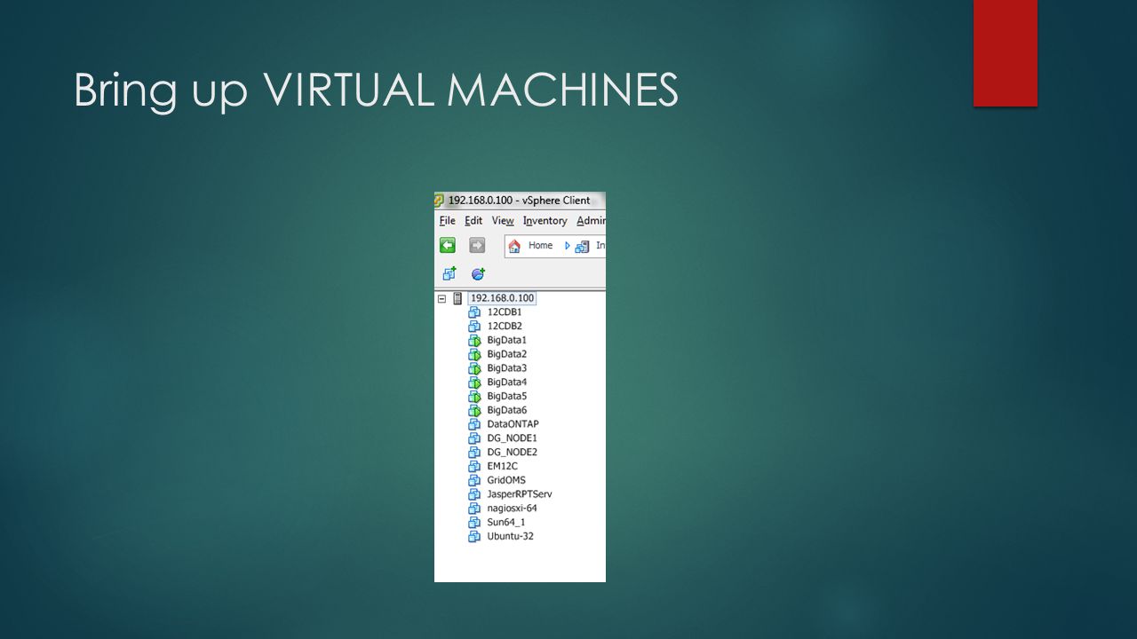This screenshot has width=1137, height=639.
Task: Click the VM icon beside 12CDB2
Action: [x=474, y=327]
